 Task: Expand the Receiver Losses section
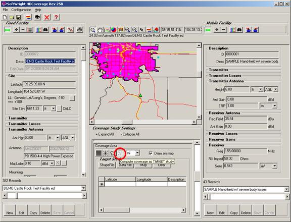point(223,134)
